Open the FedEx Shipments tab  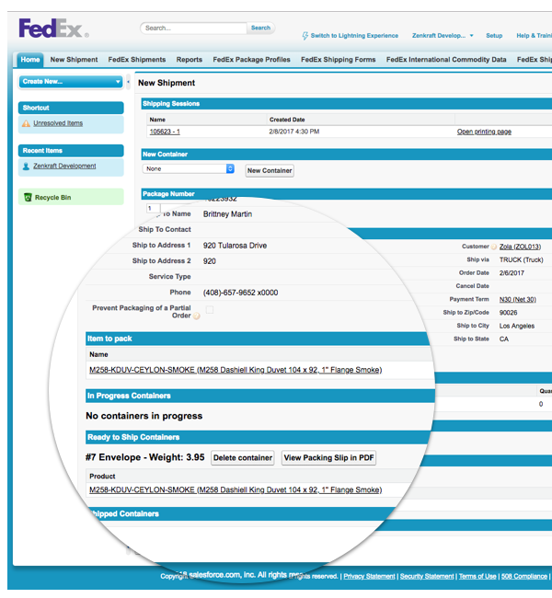137,60
